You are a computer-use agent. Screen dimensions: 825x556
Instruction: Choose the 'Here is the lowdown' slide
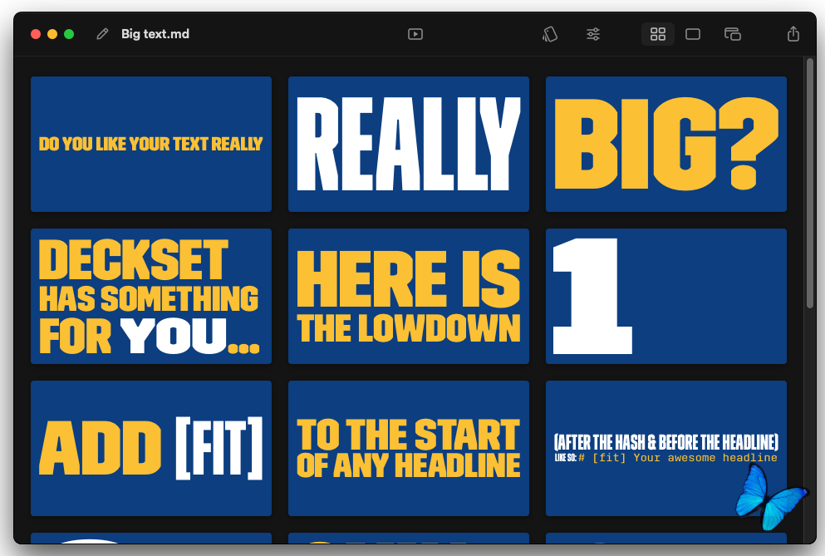(x=409, y=296)
